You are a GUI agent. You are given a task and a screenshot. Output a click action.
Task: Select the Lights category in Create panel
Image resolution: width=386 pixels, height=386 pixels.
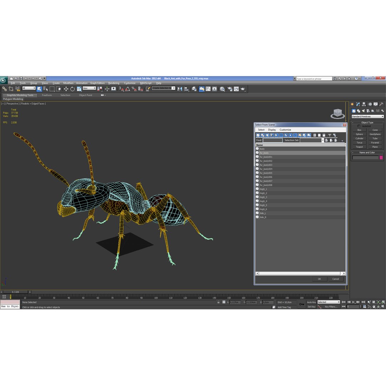[363, 111]
